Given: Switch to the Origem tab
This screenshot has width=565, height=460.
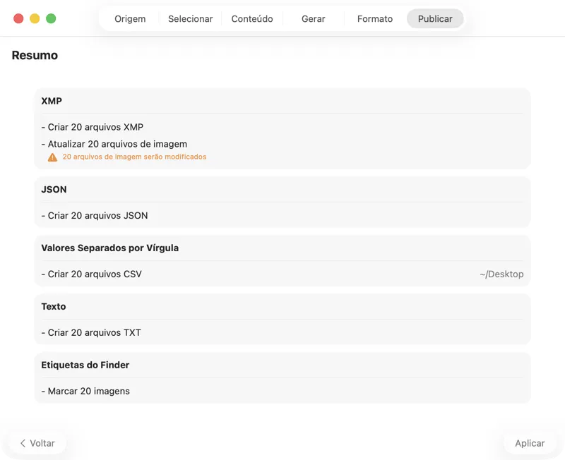Looking at the screenshot, I should click(x=130, y=19).
